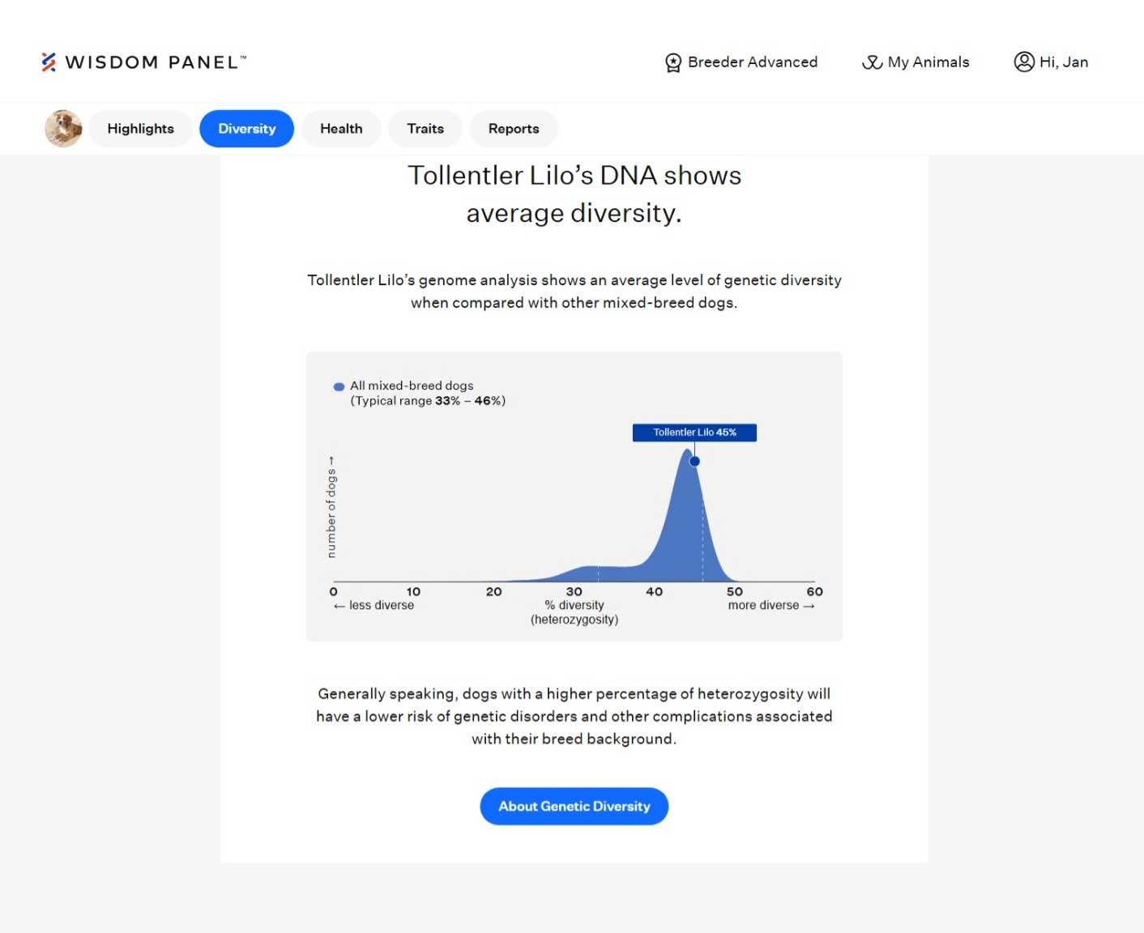This screenshot has height=933, width=1144.
Task: Open the Health tab
Action: pos(341,129)
